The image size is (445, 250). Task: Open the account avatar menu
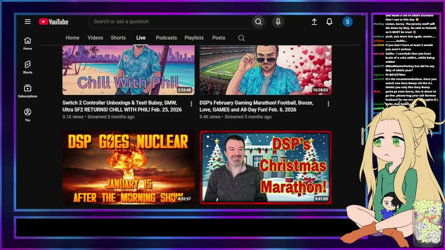coord(347,22)
